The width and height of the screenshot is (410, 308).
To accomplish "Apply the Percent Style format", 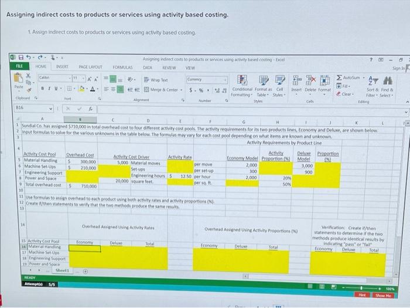I will point(201,90).
